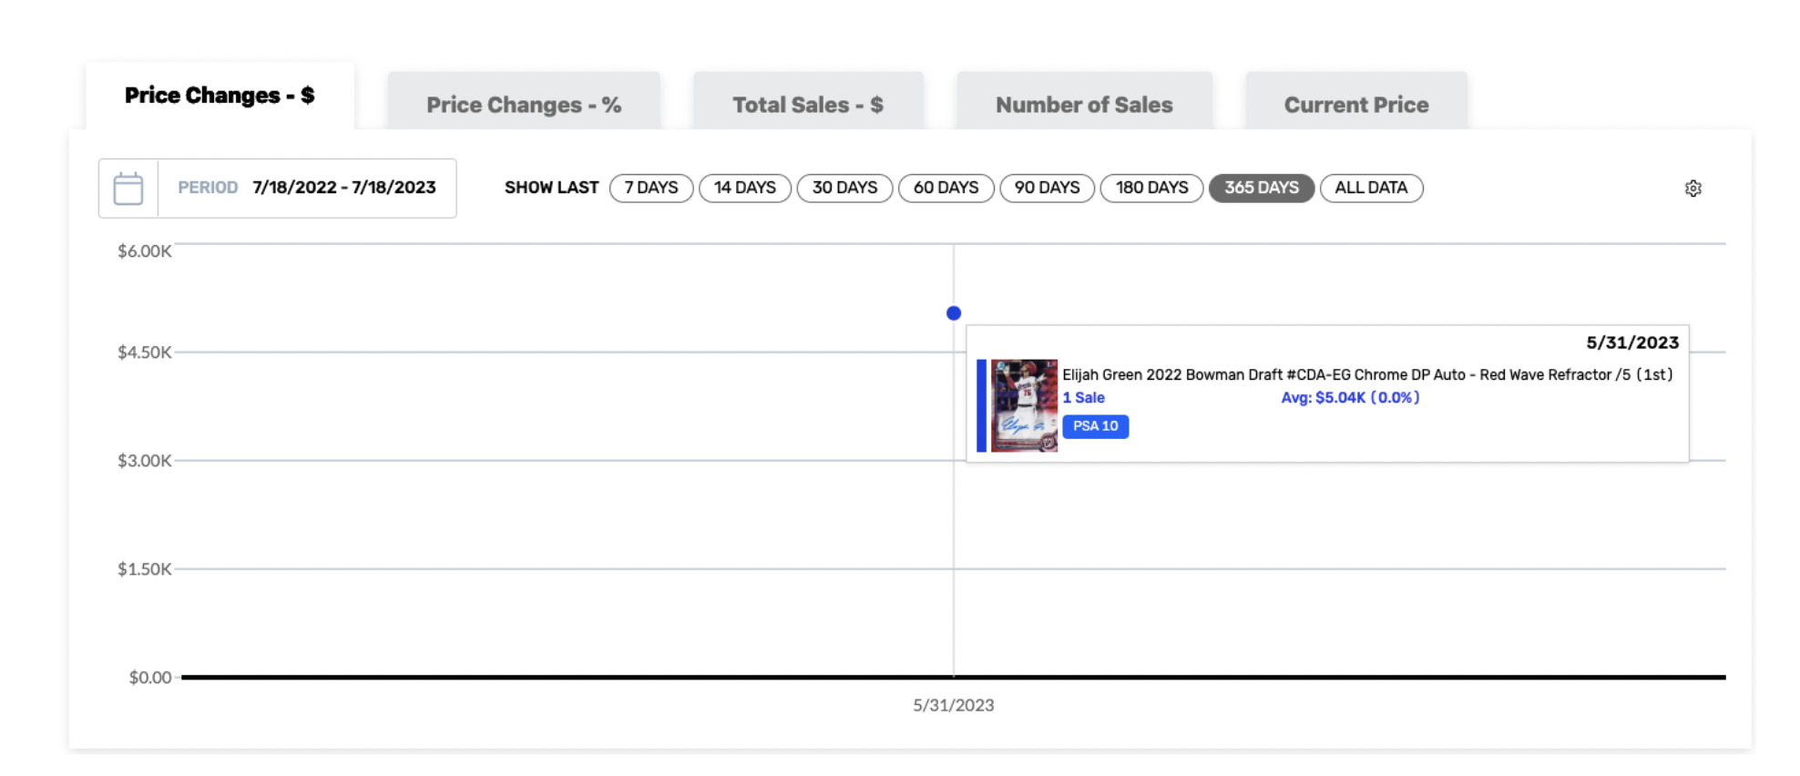1800x776 pixels.
Task: Open the Elijah Green card title link
Action: point(1366,374)
